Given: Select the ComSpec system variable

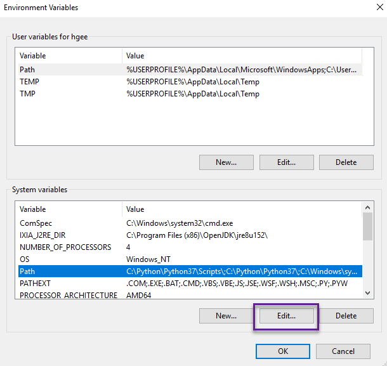Looking at the screenshot, I should pos(36,223).
